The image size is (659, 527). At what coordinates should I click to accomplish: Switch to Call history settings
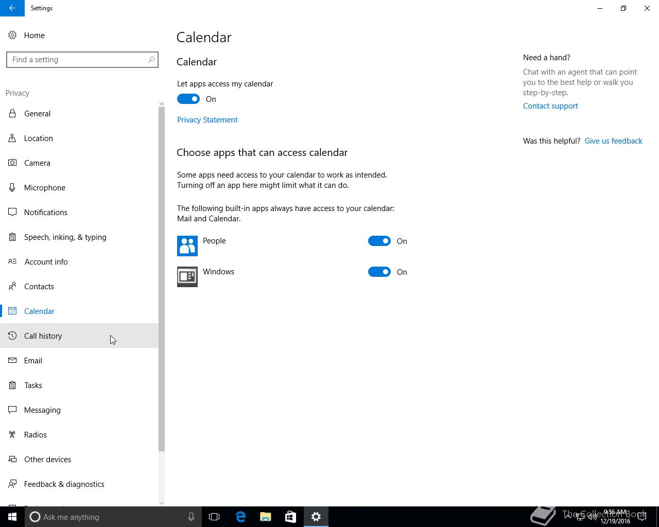pyautogui.click(x=79, y=336)
